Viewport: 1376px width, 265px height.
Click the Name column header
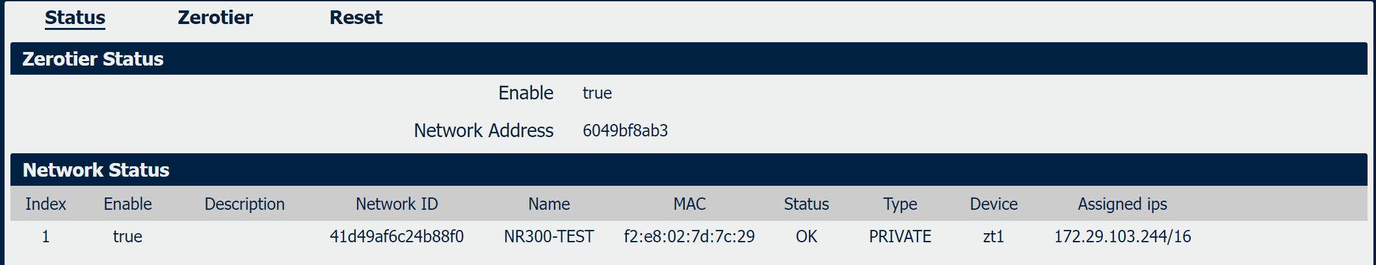(x=549, y=204)
